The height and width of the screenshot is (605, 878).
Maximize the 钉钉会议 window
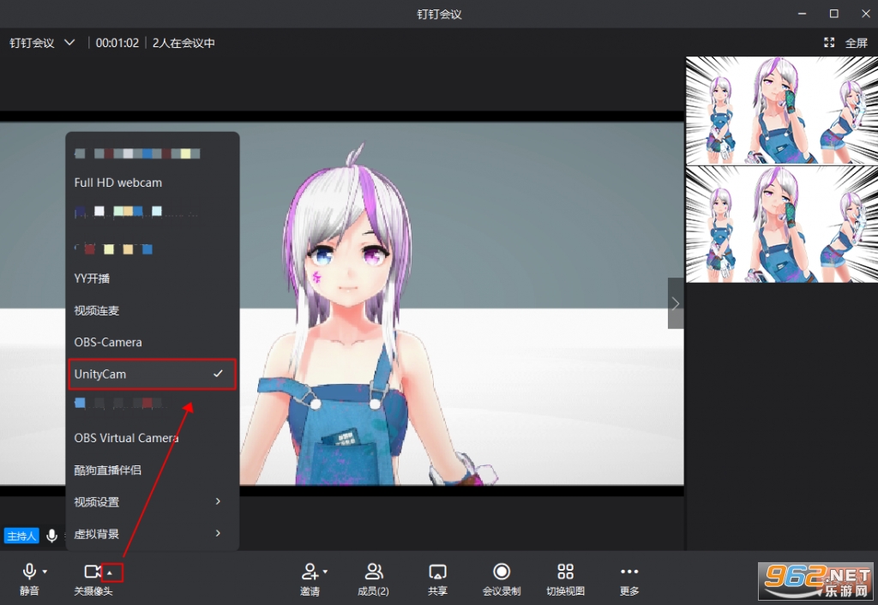(833, 14)
